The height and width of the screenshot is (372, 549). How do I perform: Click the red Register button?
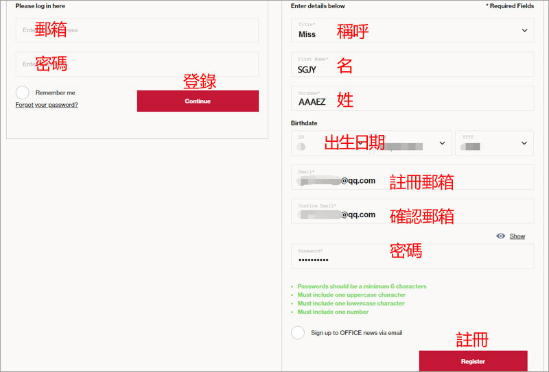[473, 361]
